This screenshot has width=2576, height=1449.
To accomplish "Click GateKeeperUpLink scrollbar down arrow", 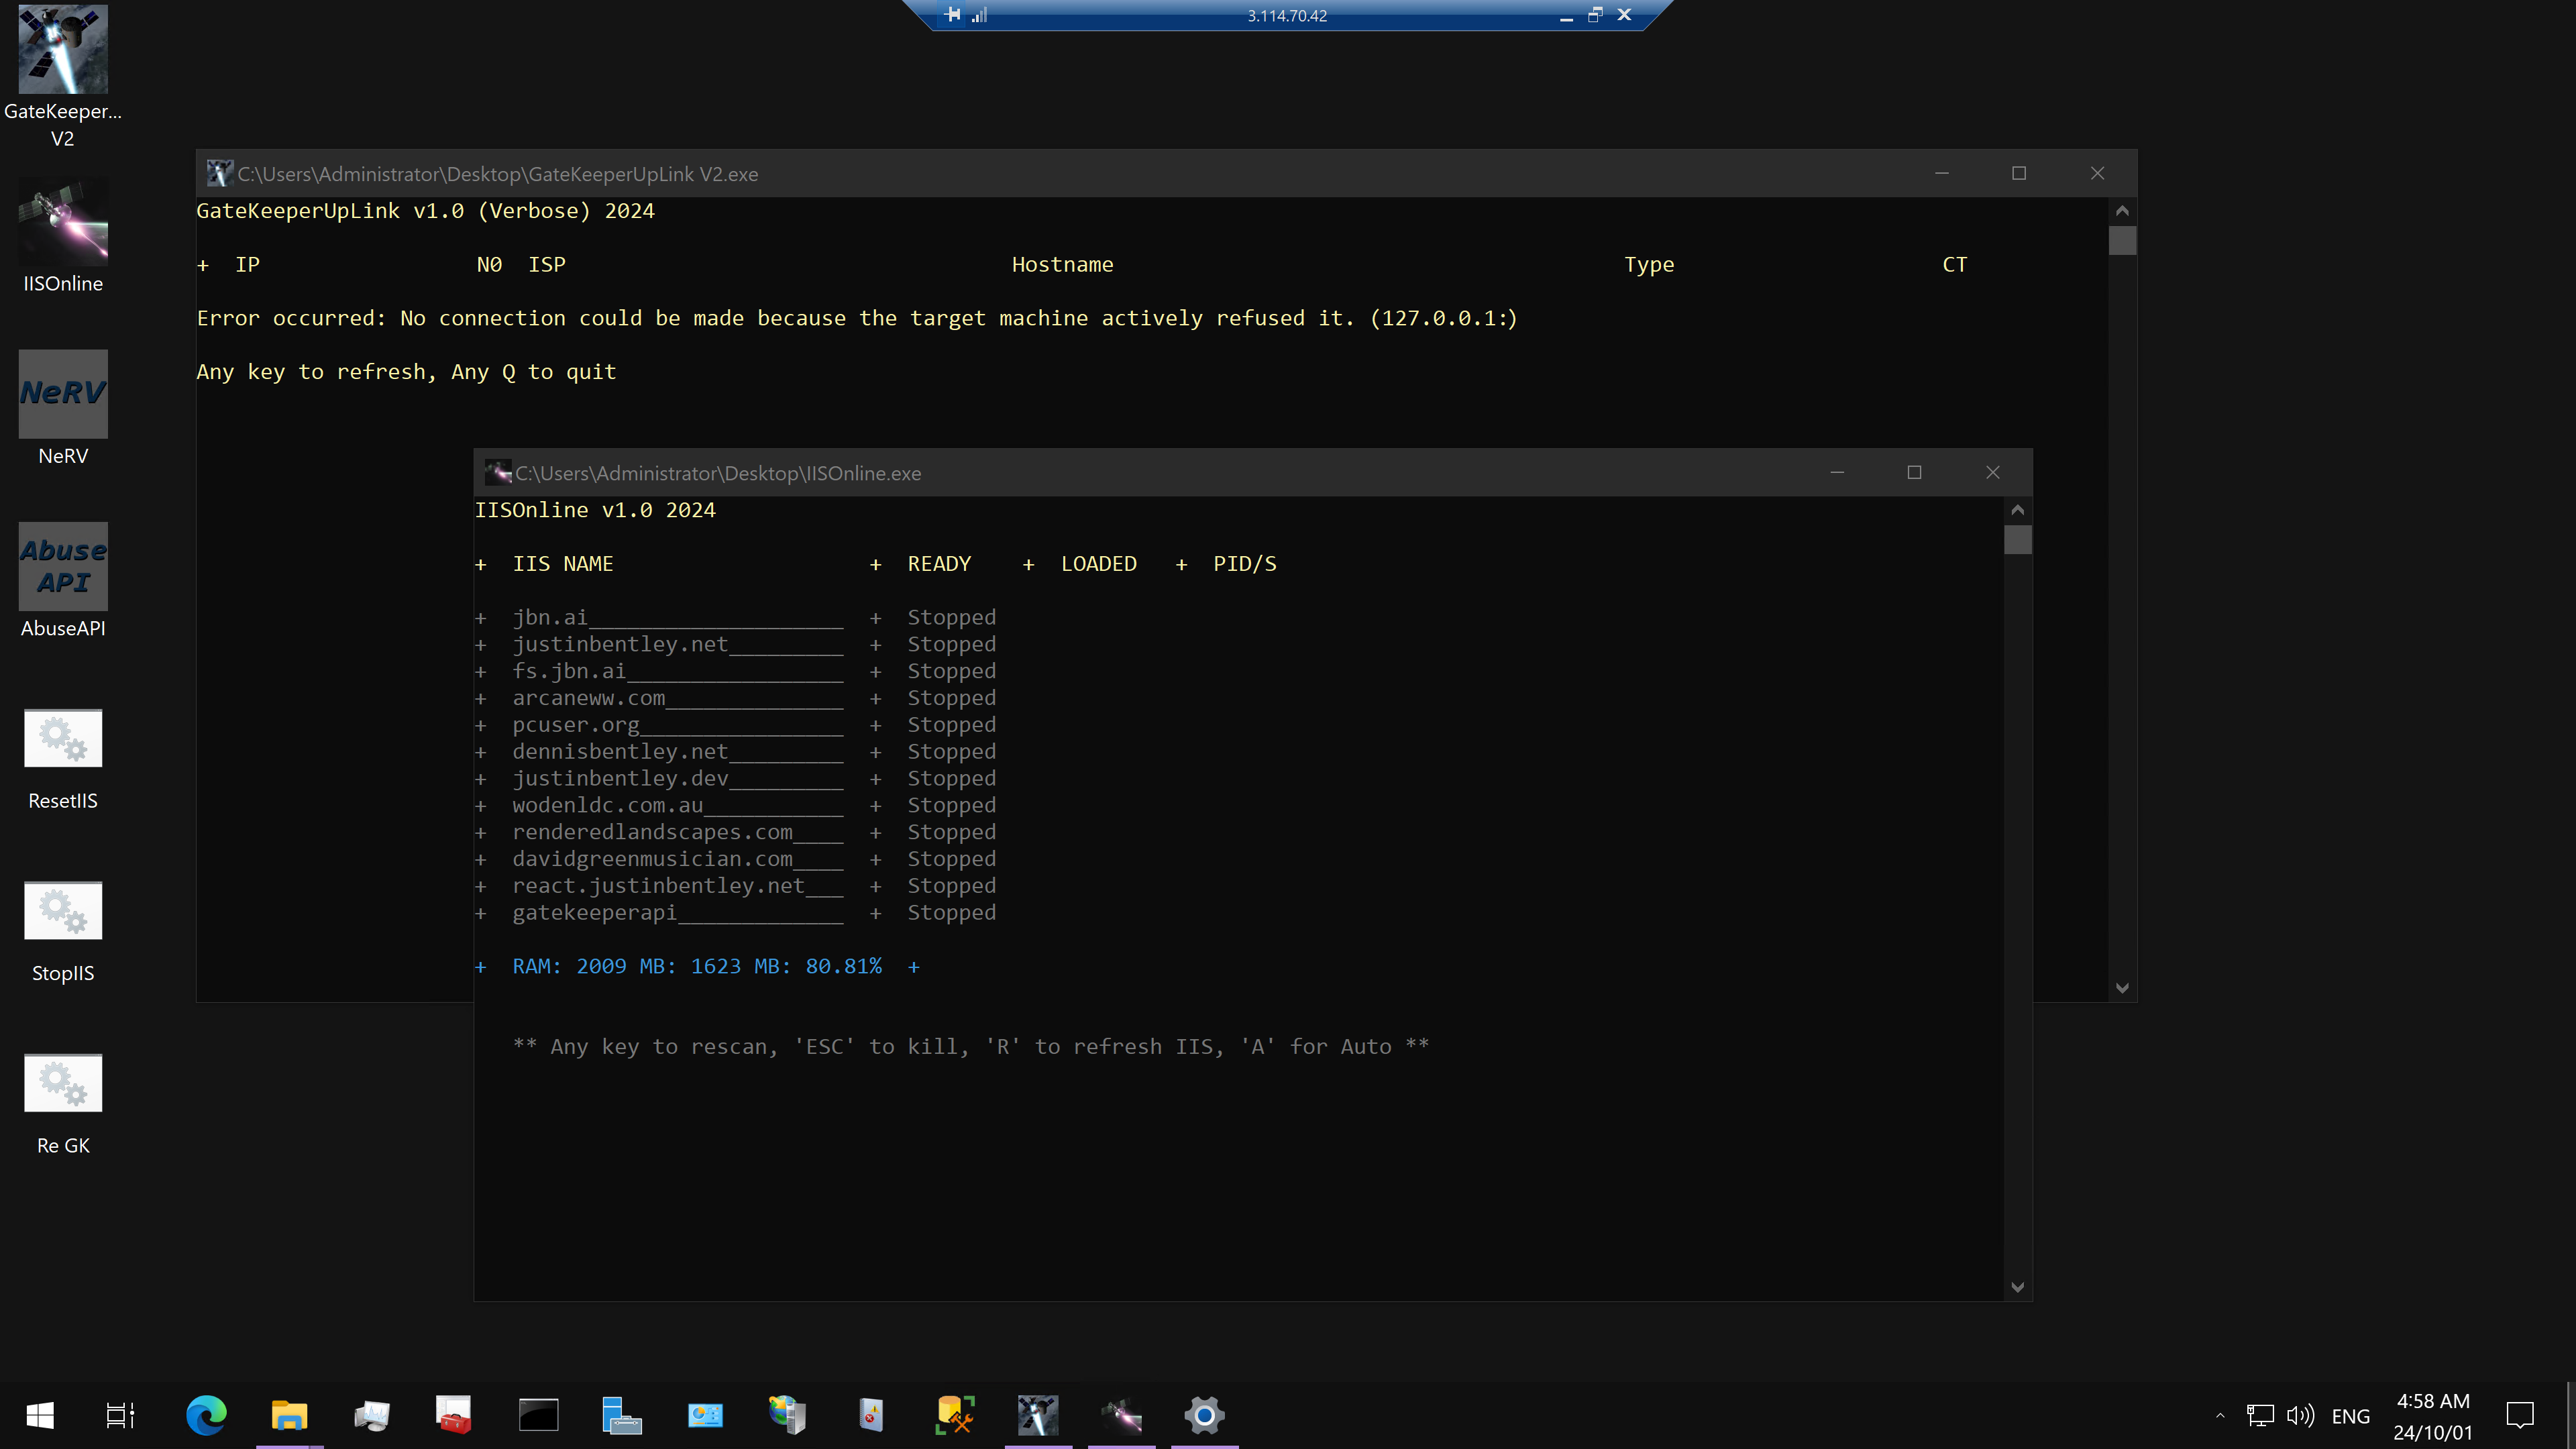I will (2122, 988).
